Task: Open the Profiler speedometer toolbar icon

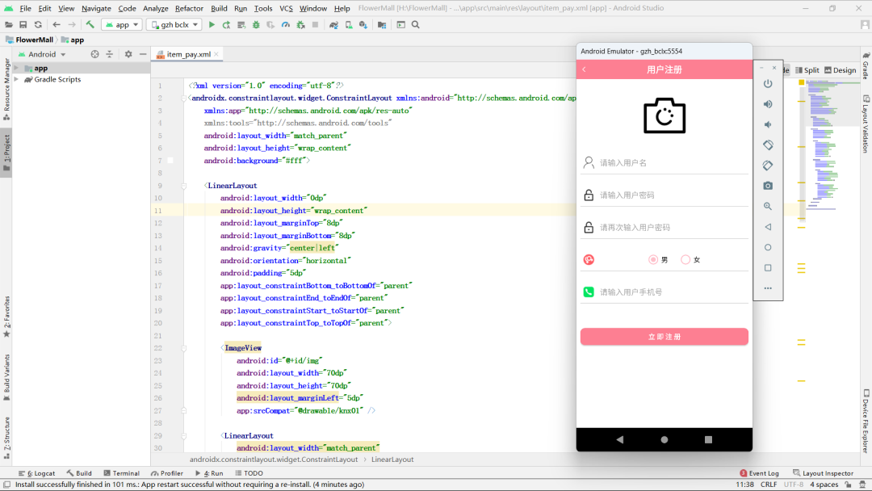Action: click(285, 25)
